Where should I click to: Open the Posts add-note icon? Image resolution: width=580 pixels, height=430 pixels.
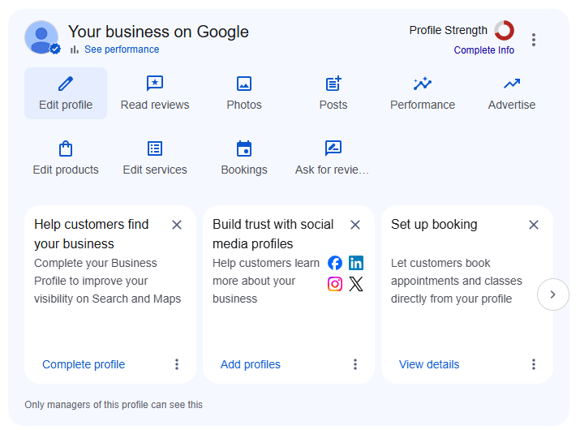point(333,84)
